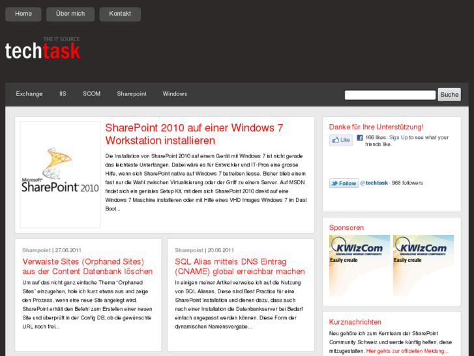Click the techtask site logo
This screenshot has height=356, width=474.
pyautogui.click(x=42, y=48)
